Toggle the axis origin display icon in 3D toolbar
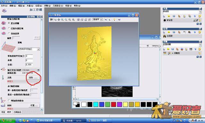 tap(110, 20)
